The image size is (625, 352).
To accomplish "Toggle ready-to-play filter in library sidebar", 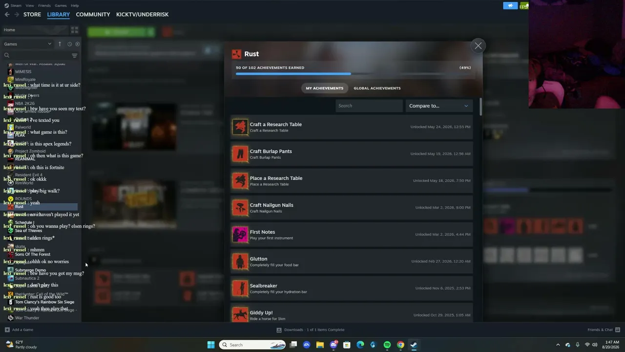I will click(78, 44).
